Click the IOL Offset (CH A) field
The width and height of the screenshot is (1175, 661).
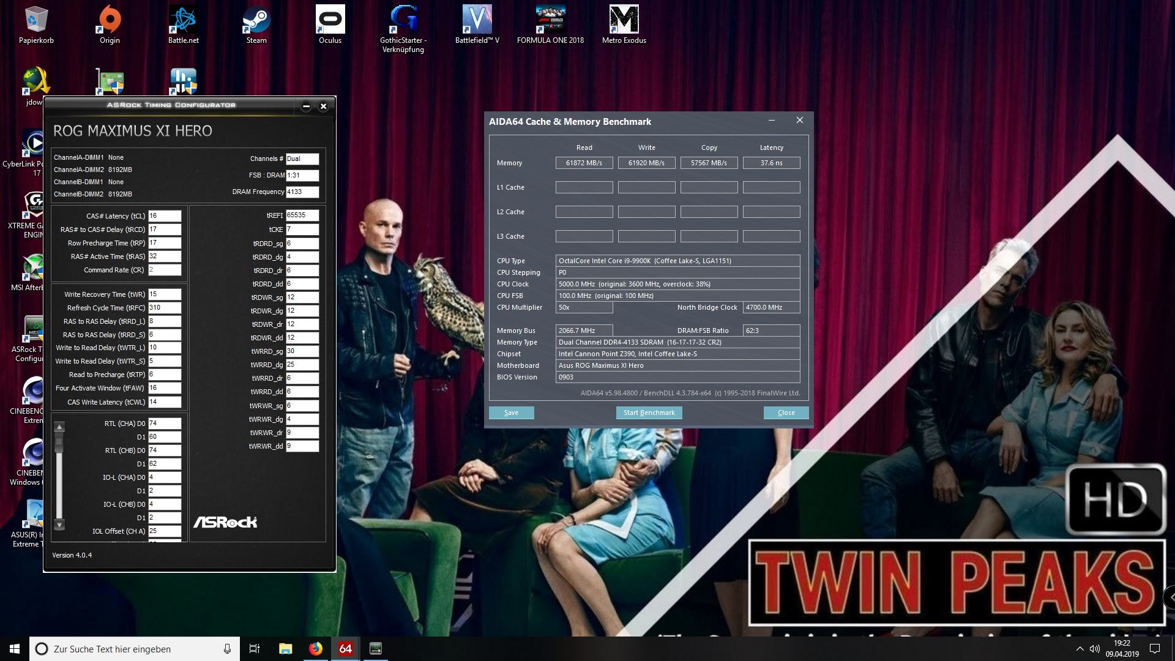[165, 531]
